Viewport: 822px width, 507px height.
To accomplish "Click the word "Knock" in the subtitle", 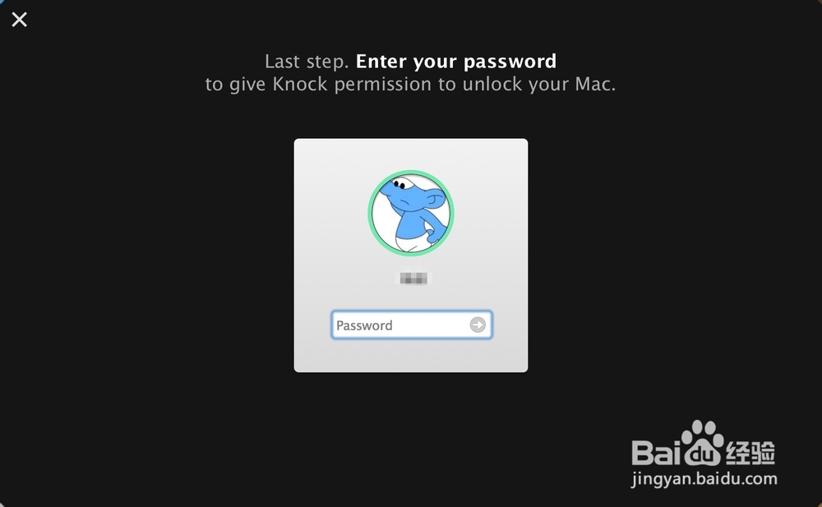I will 300,84.
